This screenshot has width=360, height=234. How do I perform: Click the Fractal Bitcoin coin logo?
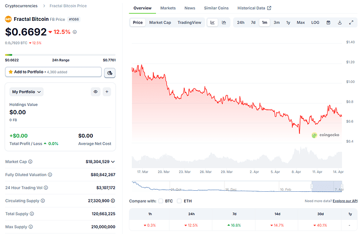[8, 19]
